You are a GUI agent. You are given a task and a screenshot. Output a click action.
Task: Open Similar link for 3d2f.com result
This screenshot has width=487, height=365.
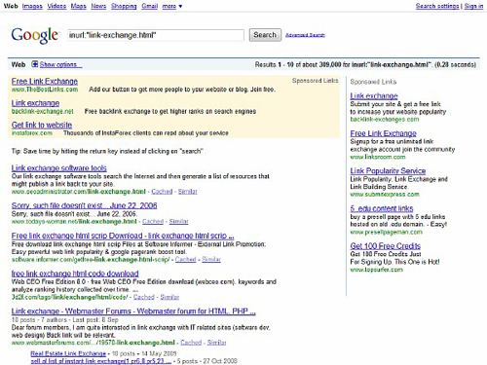[x=169, y=297]
